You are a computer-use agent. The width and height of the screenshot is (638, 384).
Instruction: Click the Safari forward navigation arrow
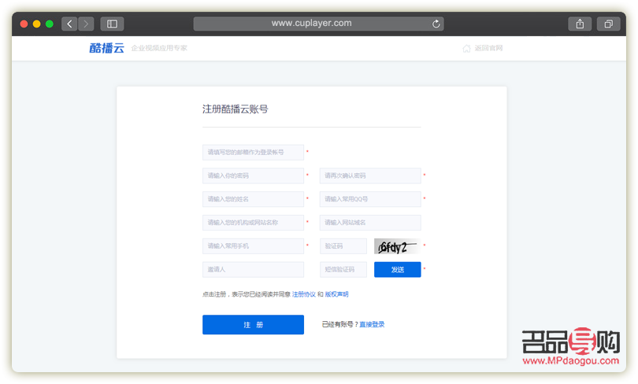tap(86, 24)
